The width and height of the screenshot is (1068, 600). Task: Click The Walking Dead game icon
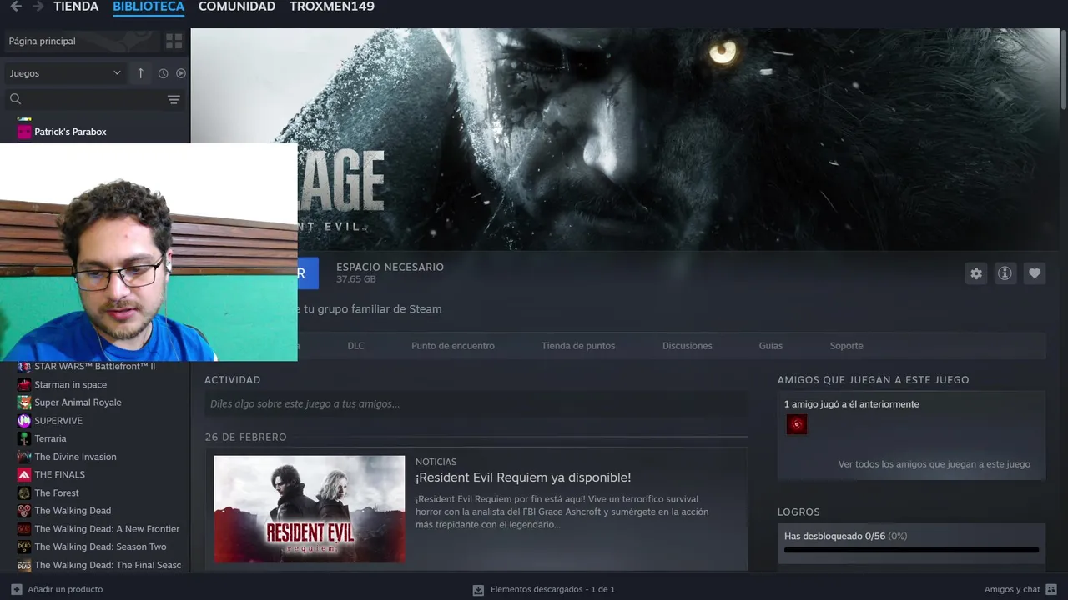point(24,511)
